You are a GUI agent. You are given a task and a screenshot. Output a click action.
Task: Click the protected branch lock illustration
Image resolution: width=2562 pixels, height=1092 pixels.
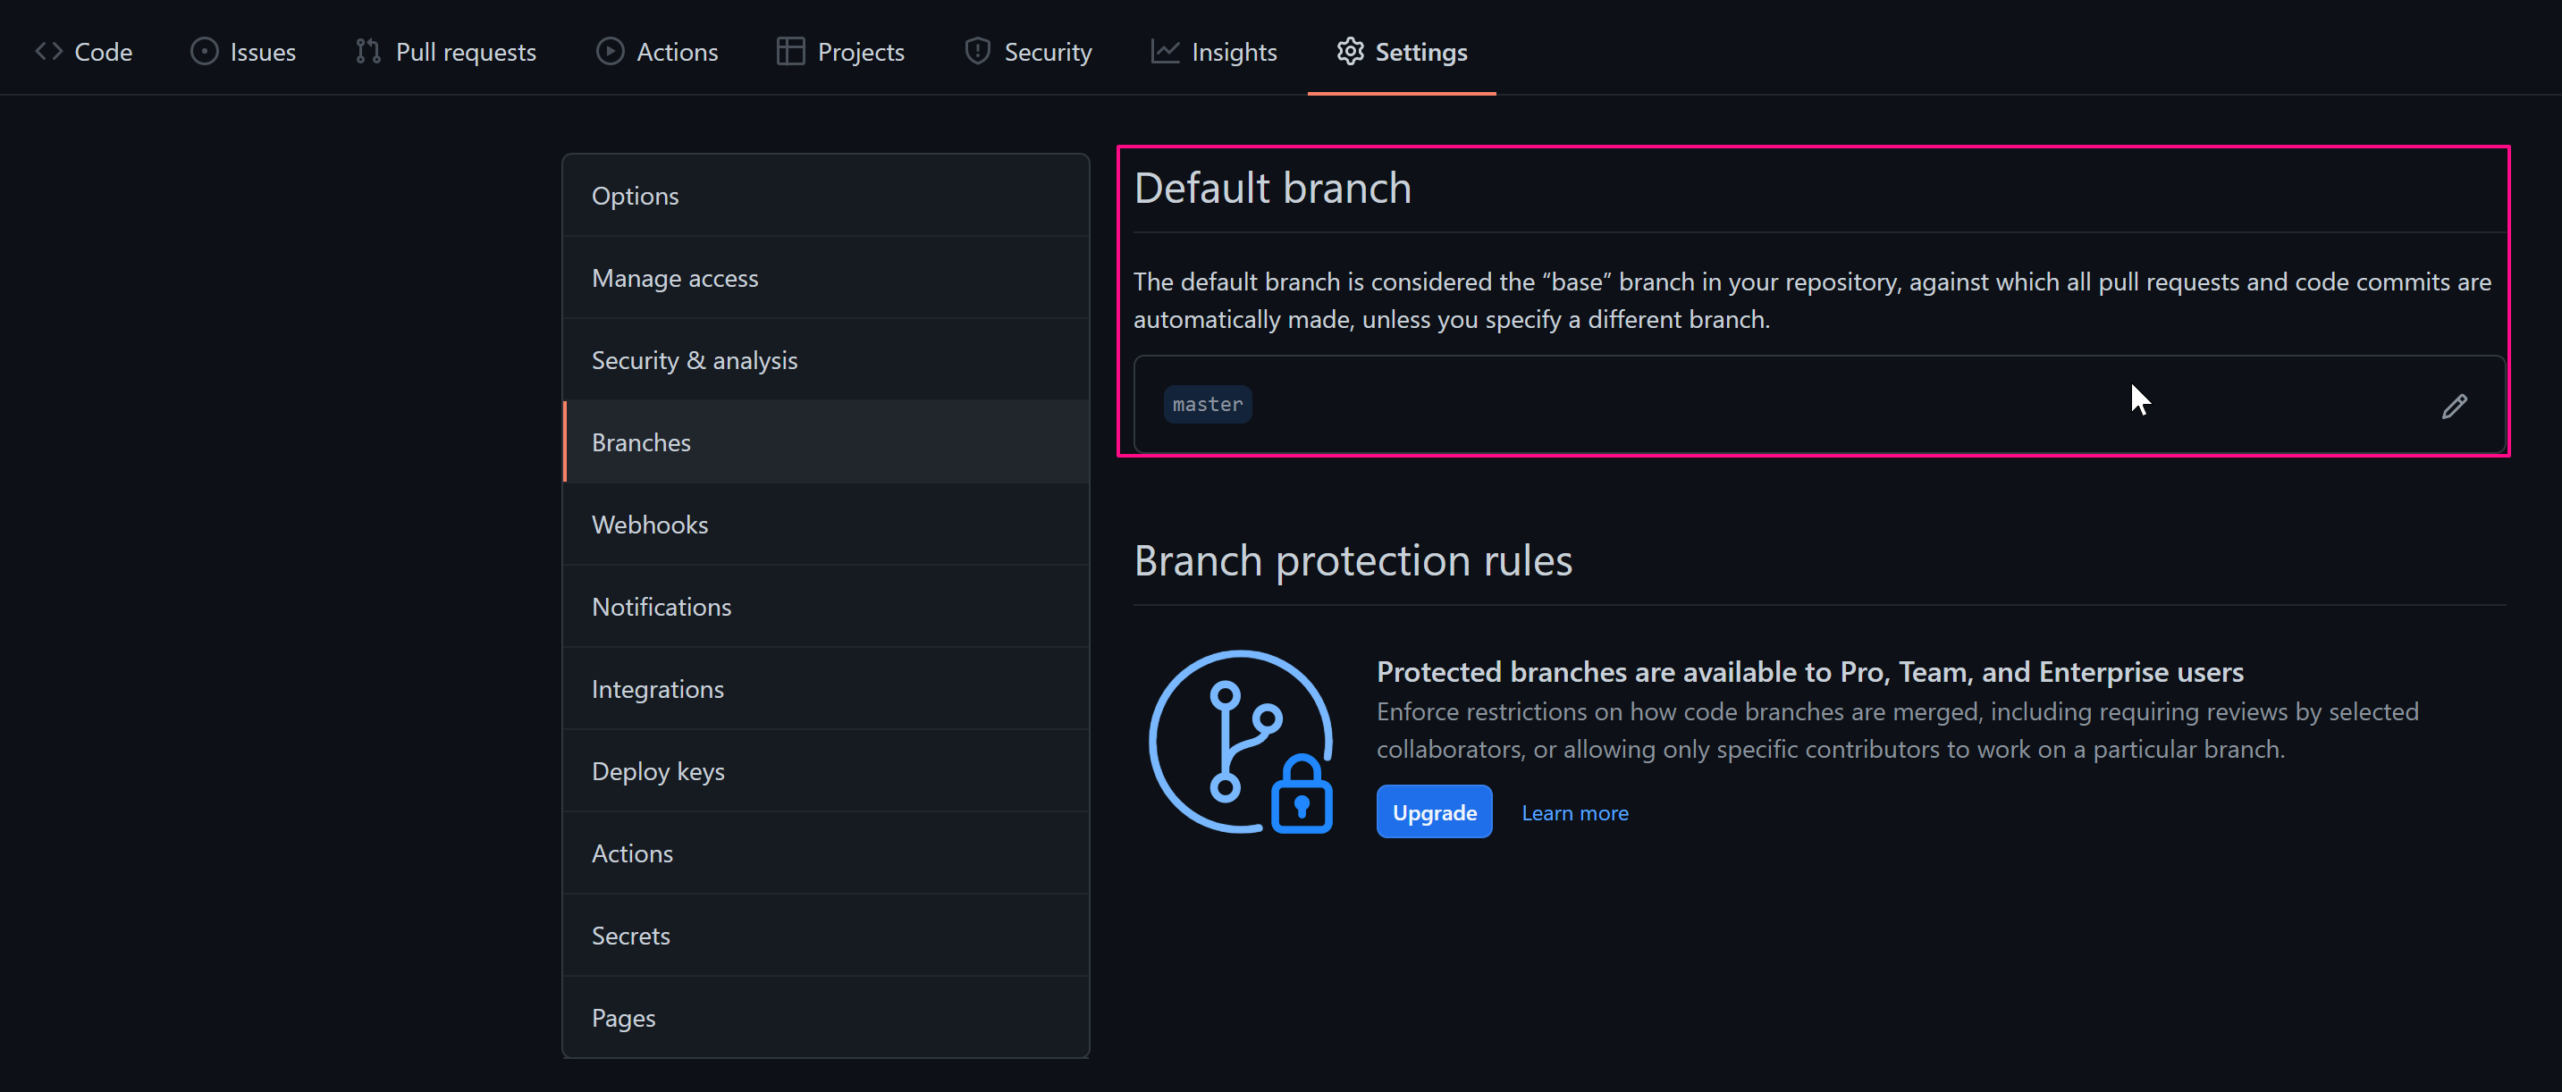pos(1240,742)
